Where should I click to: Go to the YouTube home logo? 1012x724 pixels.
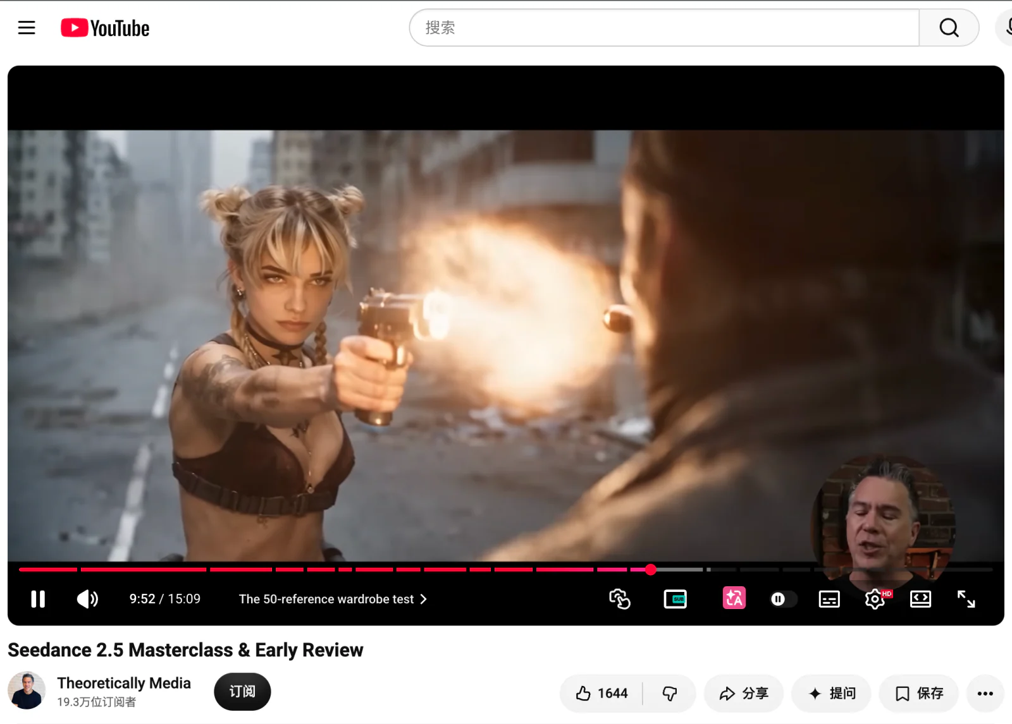click(105, 28)
